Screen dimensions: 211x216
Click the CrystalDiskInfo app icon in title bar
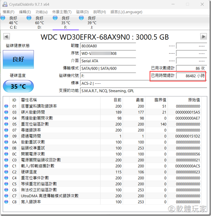[x=5, y=4]
